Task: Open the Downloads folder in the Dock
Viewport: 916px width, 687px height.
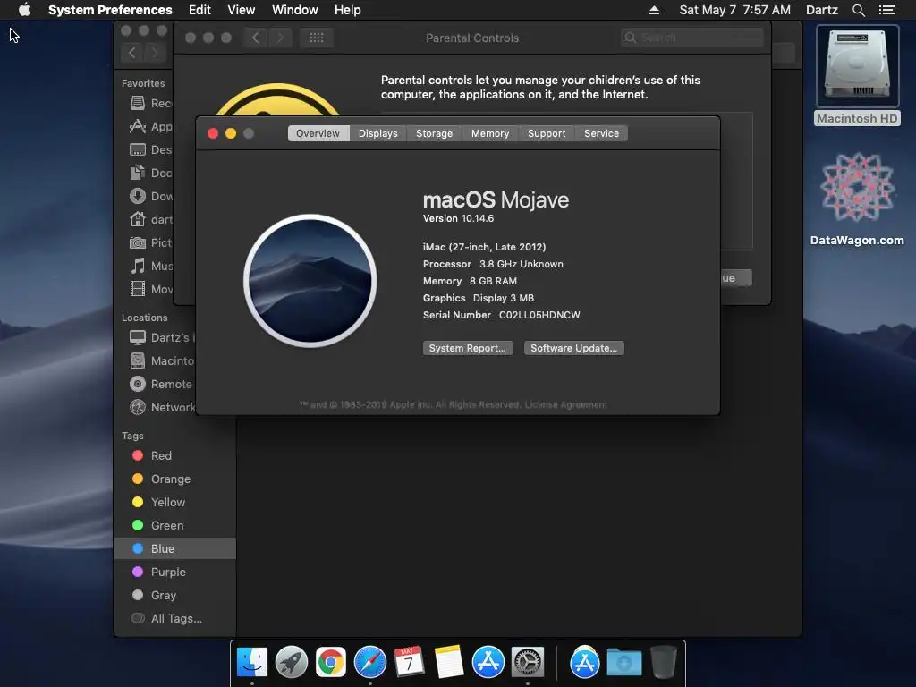Action: click(623, 663)
